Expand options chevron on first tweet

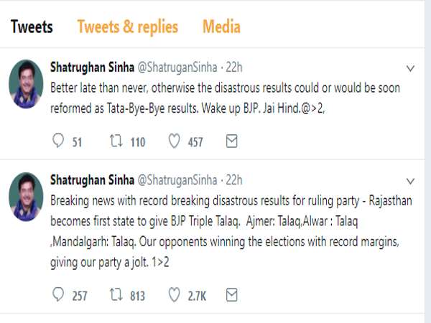point(410,69)
